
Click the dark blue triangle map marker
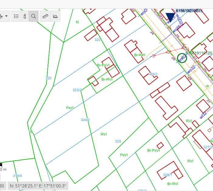[170, 17]
